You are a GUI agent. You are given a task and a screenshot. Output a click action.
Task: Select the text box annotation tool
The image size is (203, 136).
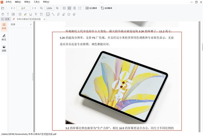41,14
